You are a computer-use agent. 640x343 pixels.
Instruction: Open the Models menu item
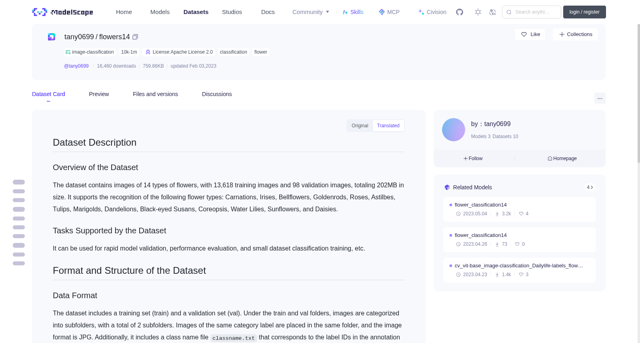[x=160, y=12]
